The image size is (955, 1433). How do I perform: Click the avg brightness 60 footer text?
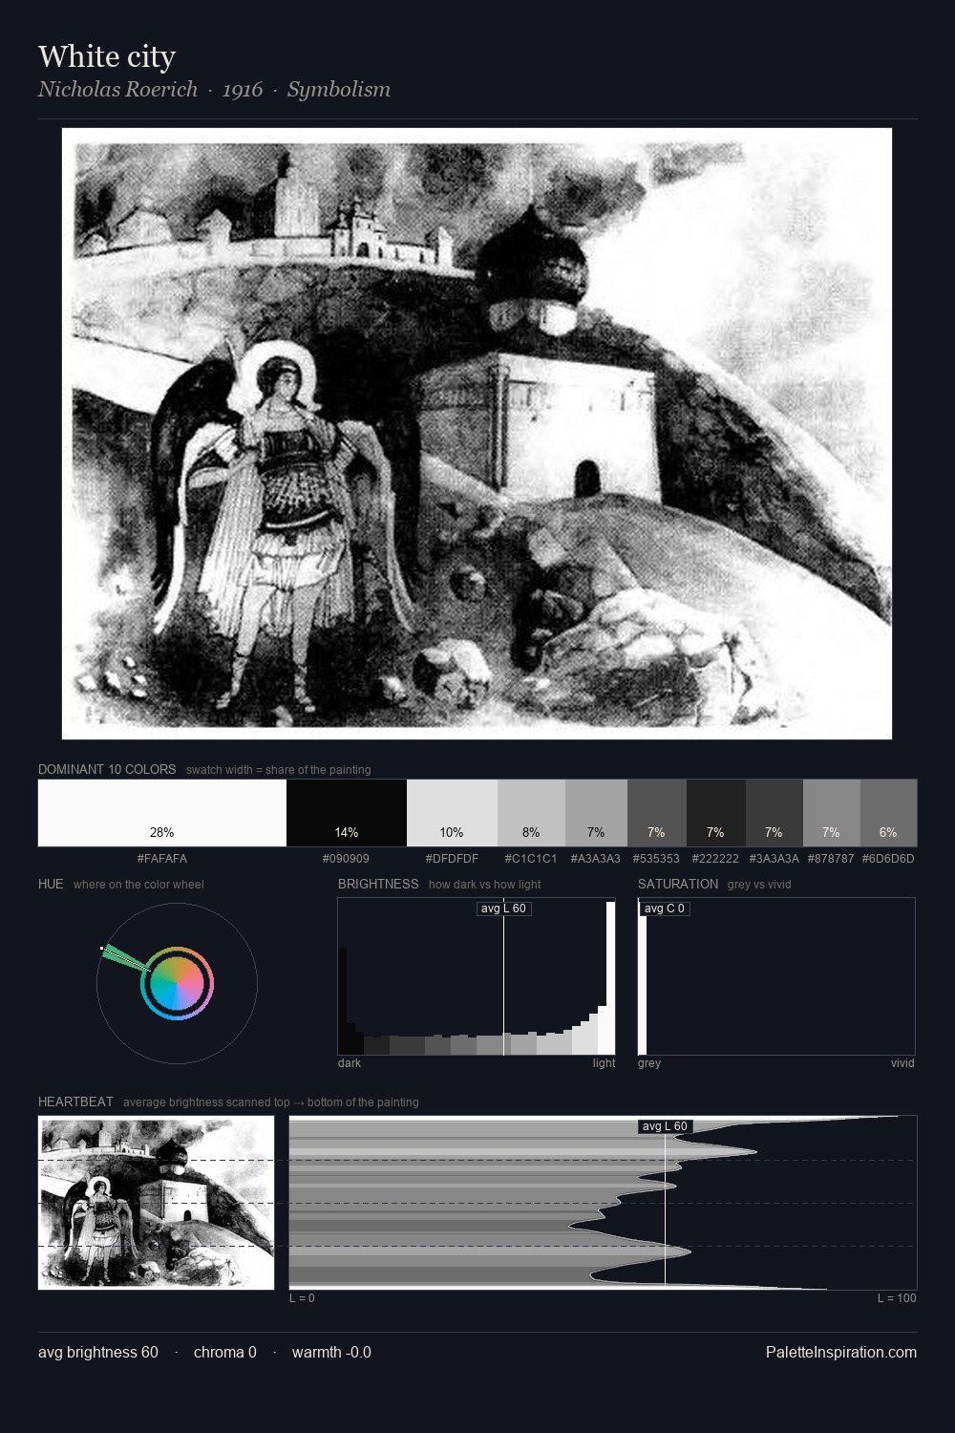tap(98, 1352)
